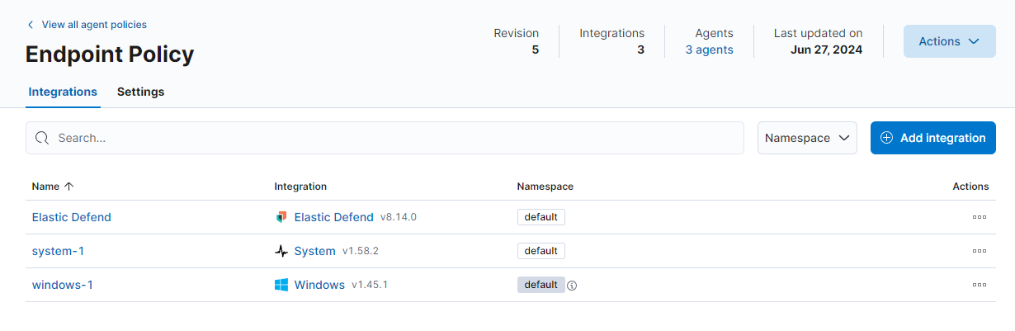1015x331 pixels.
Task: Open the 3 agents link
Action: click(709, 50)
